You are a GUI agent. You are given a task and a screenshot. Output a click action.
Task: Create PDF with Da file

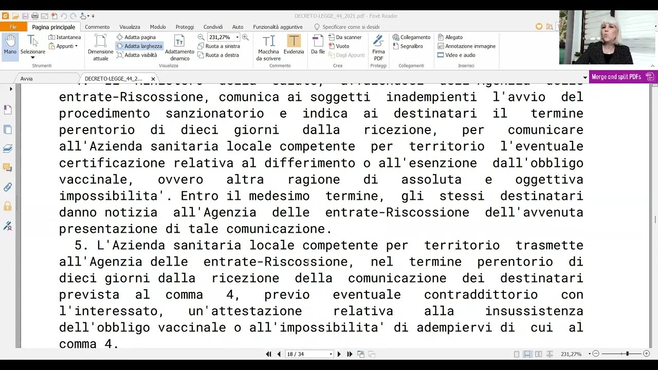tap(318, 45)
